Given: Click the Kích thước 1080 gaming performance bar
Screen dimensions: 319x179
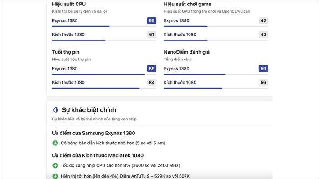Looking at the screenshot, I should 216,40.
